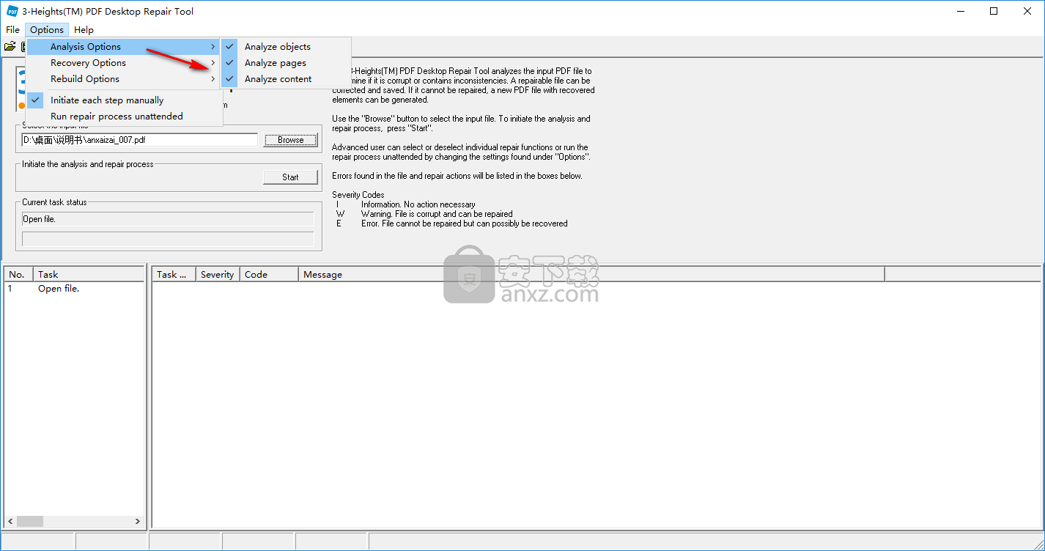Toggle Analyze content option

[x=286, y=79]
